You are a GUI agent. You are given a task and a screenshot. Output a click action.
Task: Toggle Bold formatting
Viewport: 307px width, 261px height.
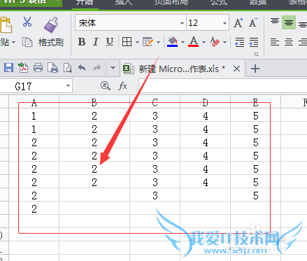coord(82,42)
